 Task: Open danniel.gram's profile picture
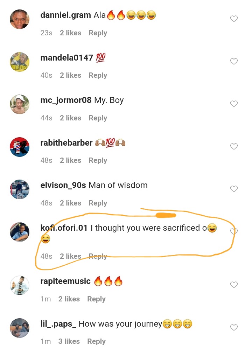(x=19, y=19)
